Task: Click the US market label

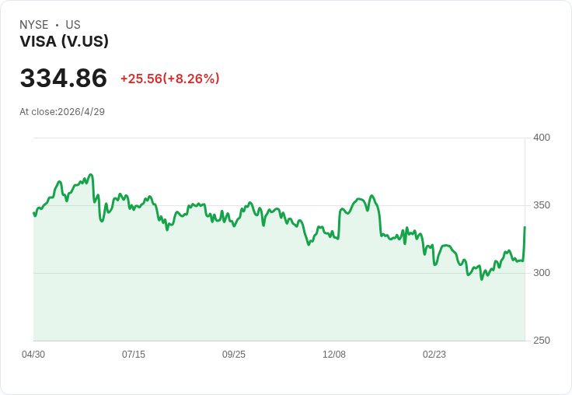Action: (73, 25)
